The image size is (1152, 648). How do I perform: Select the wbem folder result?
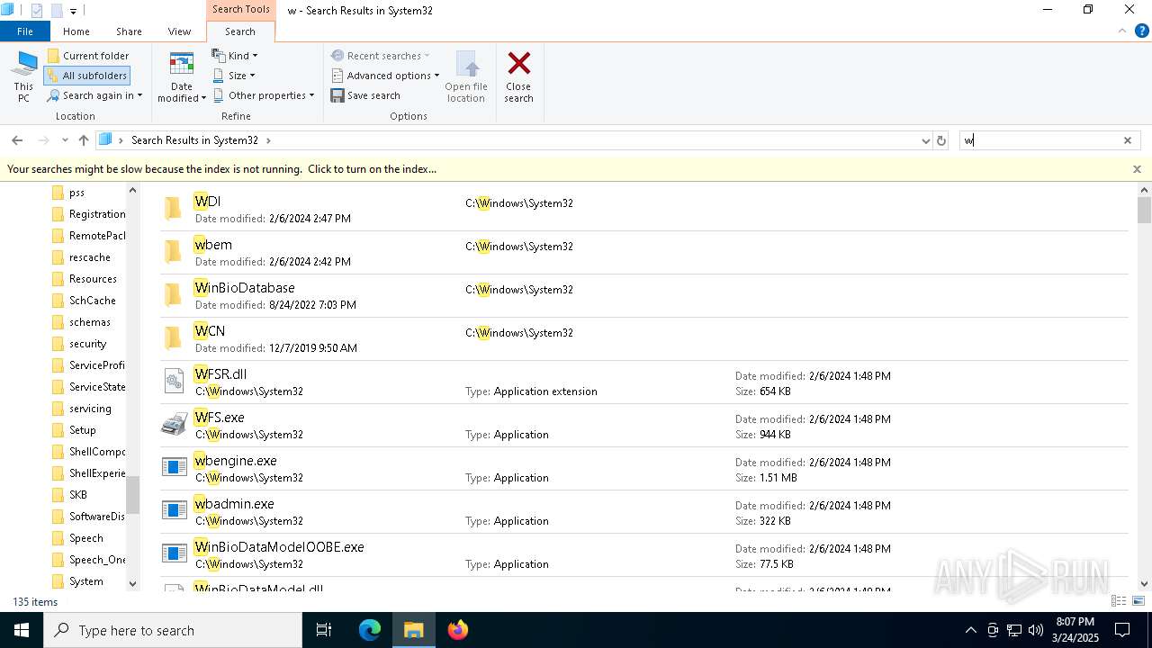click(x=643, y=252)
